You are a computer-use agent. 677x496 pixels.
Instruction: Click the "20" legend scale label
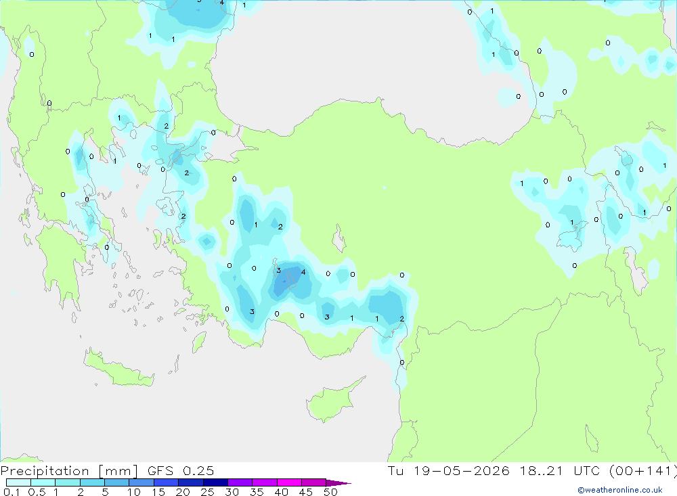(x=183, y=492)
